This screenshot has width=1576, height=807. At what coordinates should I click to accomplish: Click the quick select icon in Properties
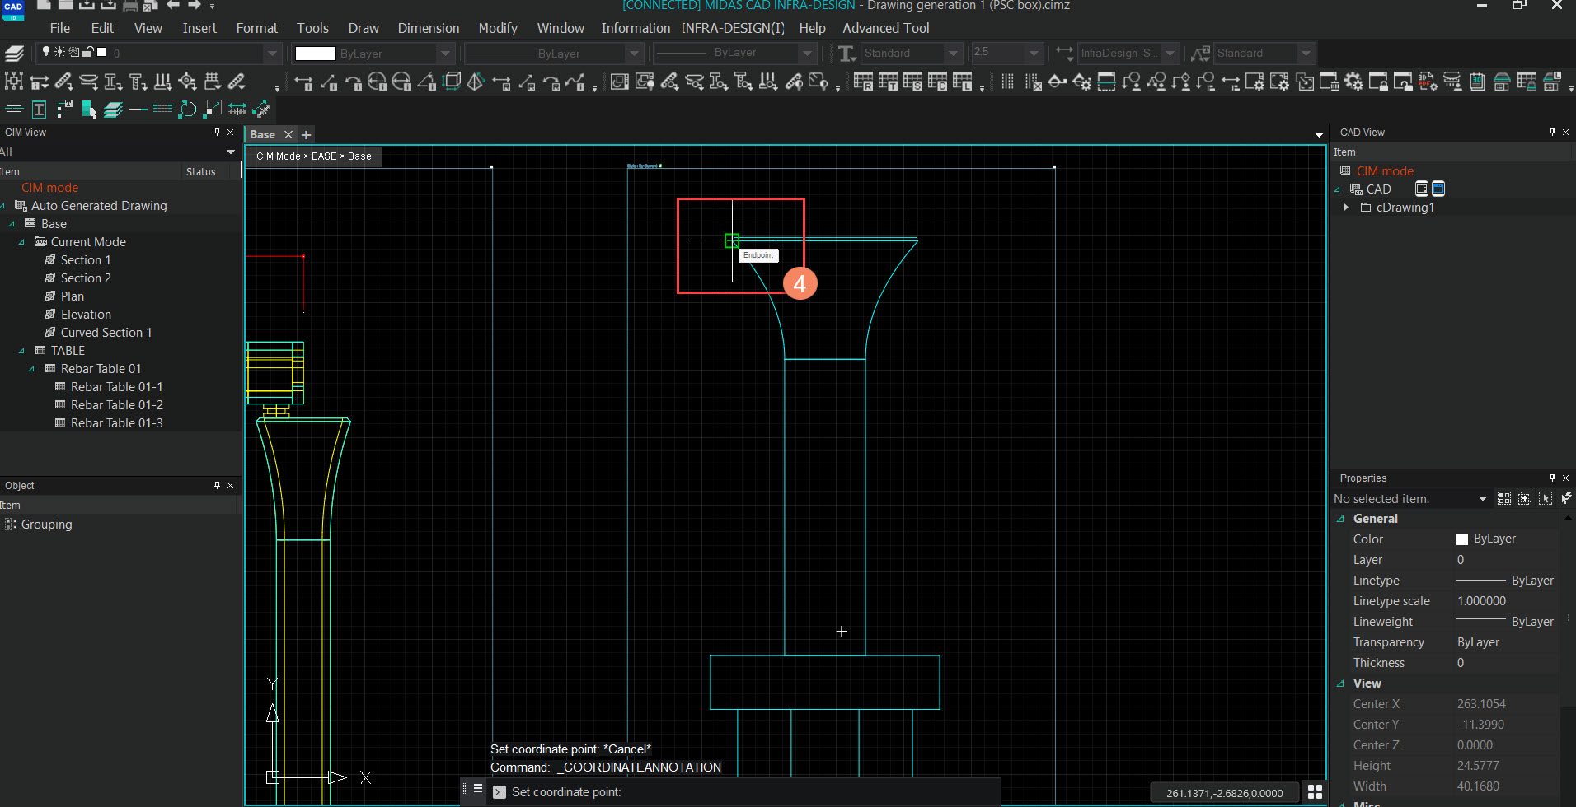tap(1504, 498)
